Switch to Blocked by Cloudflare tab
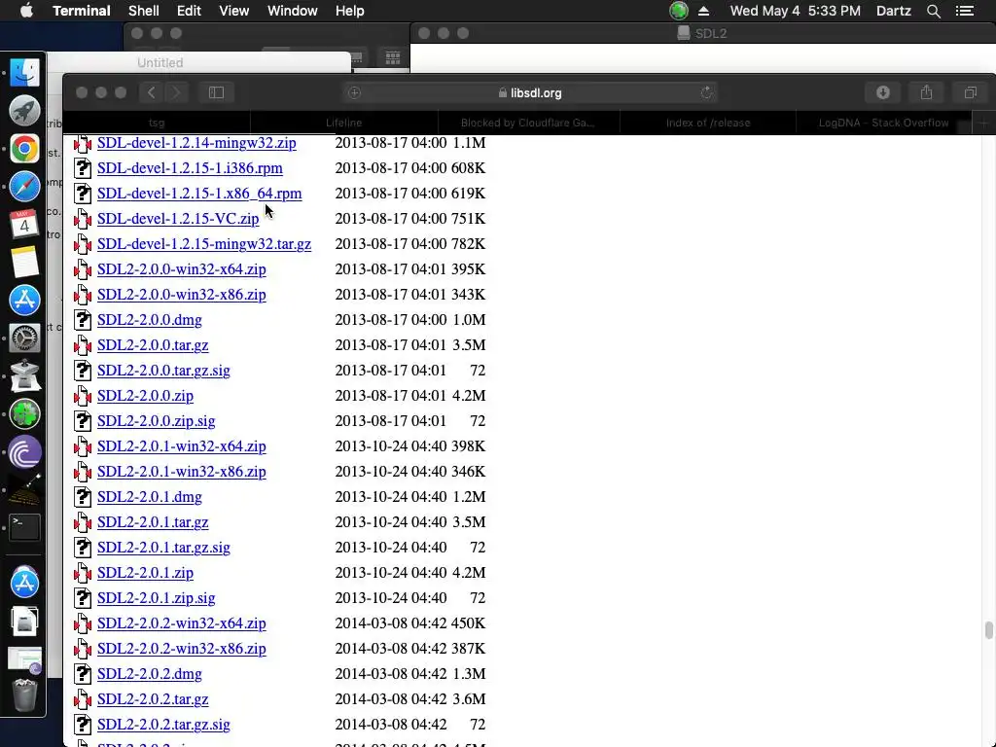This screenshot has width=996, height=747. point(528,123)
